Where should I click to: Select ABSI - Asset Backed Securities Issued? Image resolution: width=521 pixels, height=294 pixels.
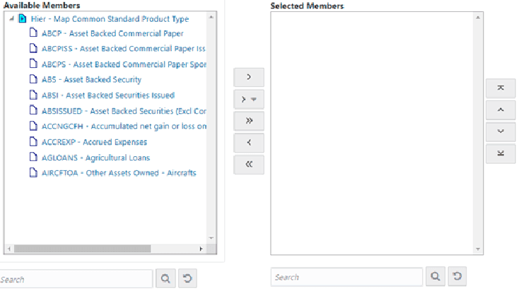[108, 95]
